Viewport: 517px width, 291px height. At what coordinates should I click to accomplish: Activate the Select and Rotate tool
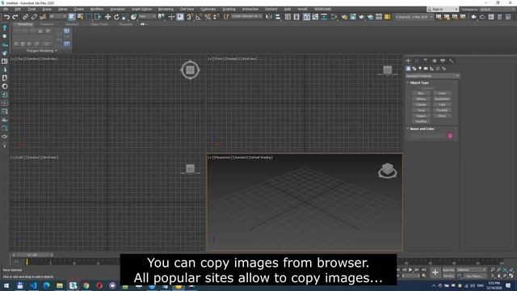click(x=116, y=17)
